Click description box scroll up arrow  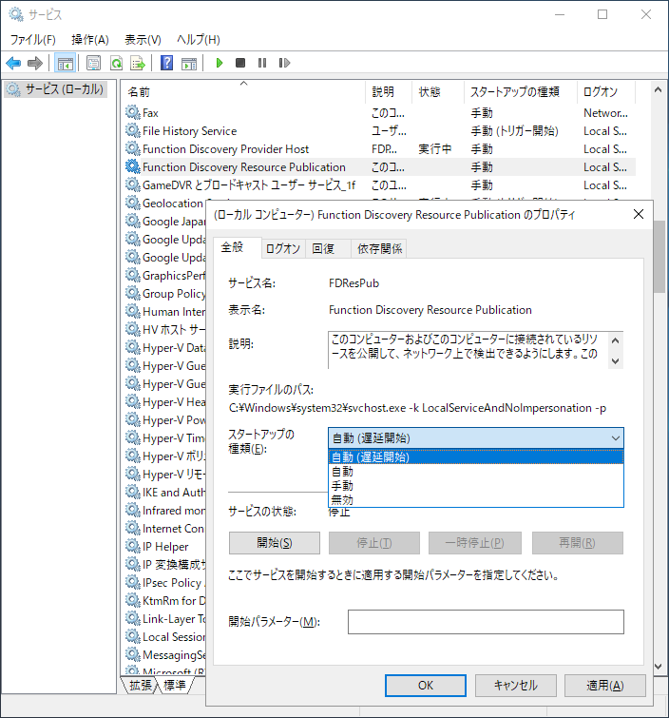point(616,340)
